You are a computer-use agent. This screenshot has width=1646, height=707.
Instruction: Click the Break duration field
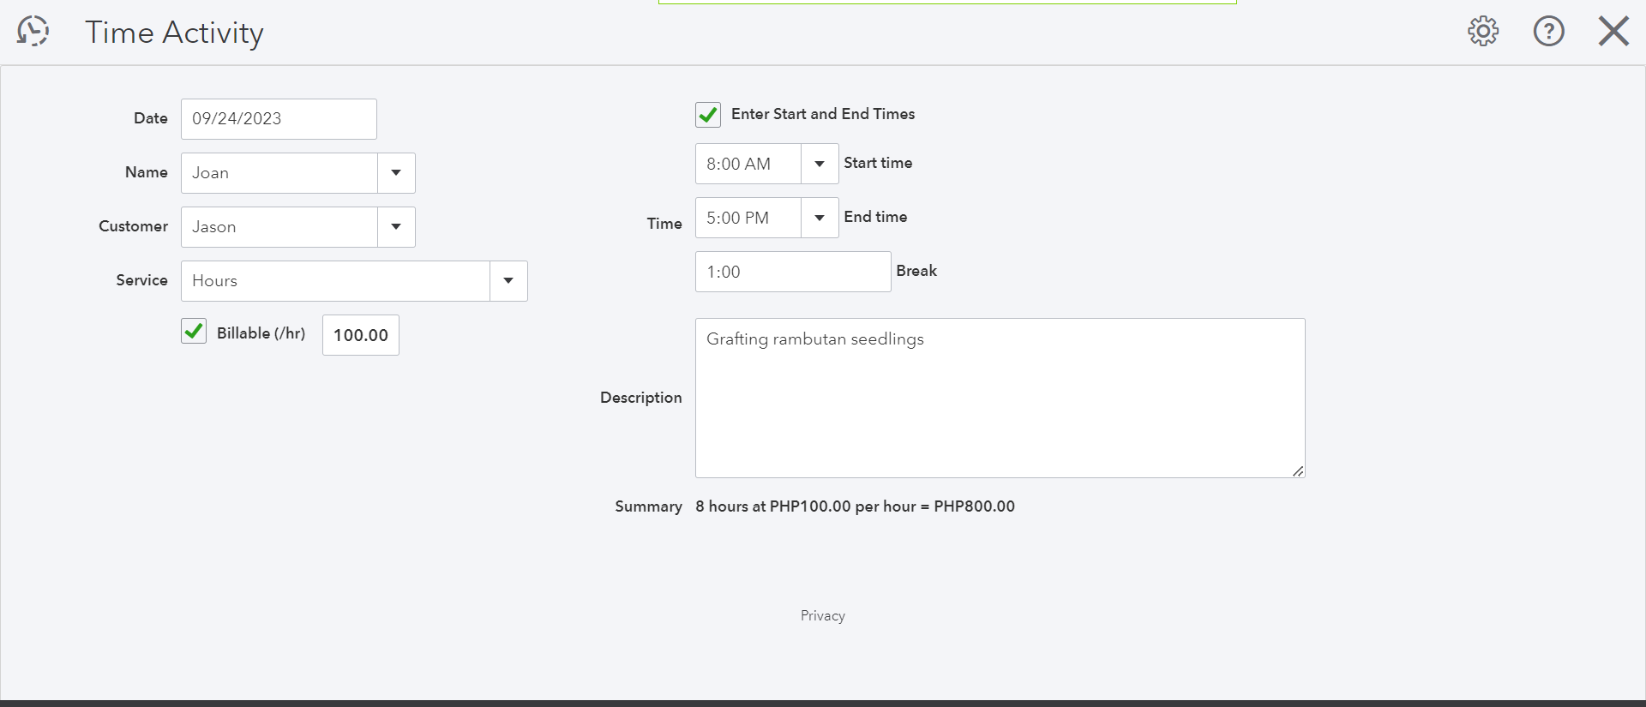point(793,272)
